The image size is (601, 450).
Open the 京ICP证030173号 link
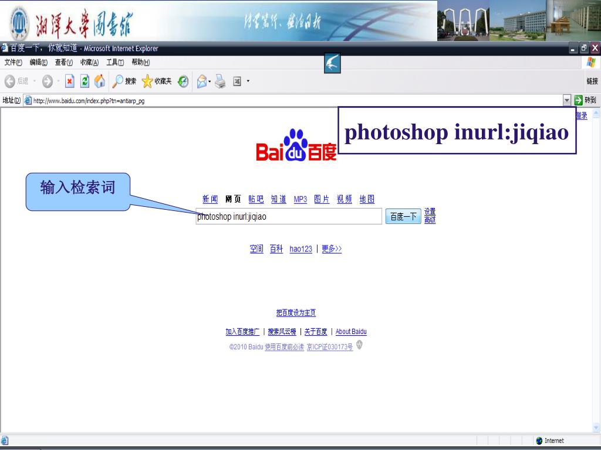pyautogui.click(x=330, y=347)
